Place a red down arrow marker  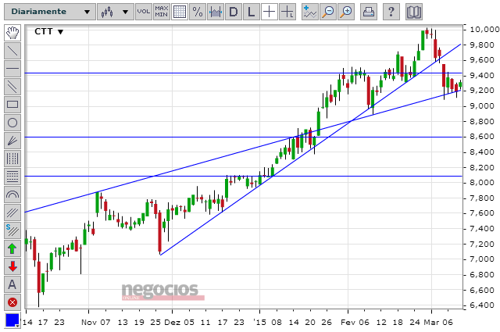click(12, 266)
